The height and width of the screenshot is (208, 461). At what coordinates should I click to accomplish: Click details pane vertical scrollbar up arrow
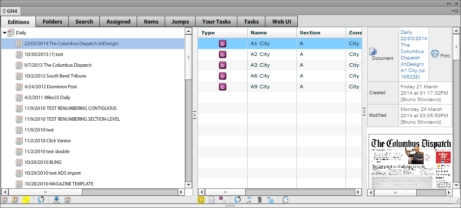point(456,31)
